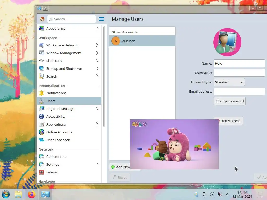Click the Shortcuts keyboard icon
The width and height of the screenshot is (267, 200).
click(x=41, y=61)
